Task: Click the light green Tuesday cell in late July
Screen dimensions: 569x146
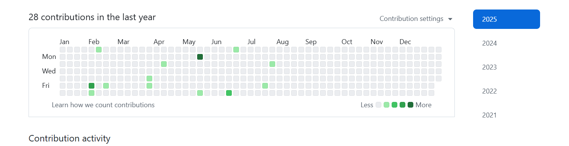Action: [x=272, y=64]
